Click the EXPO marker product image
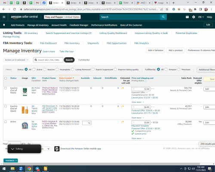215x172 pixels. coord(25,126)
